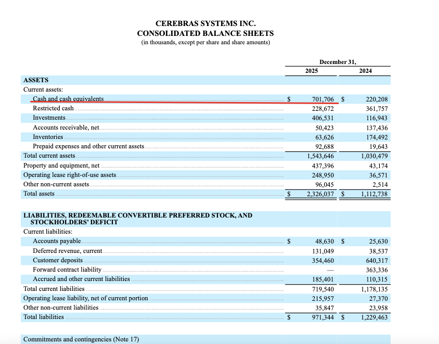Screen dimensions: 439x344
Task: Click the 63,626 inventories value
Action: pyautogui.click(x=325, y=137)
